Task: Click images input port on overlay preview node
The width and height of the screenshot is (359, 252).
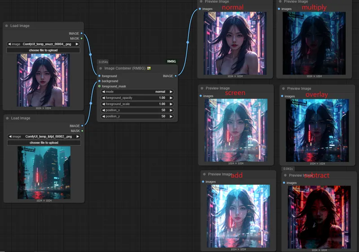Action: pyautogui.click(x=282, y=96)
